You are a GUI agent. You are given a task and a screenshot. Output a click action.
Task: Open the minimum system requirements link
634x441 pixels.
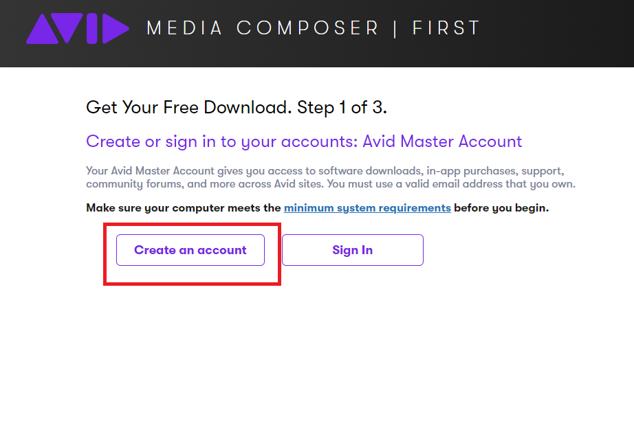point(367,207)
